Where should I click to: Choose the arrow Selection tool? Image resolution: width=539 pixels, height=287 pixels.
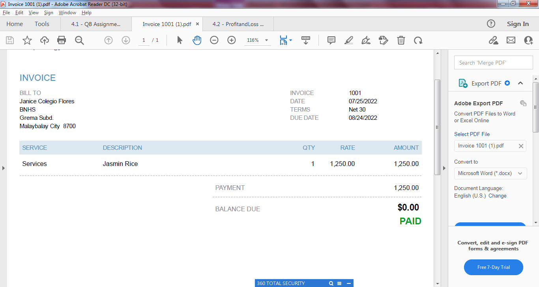180,40
